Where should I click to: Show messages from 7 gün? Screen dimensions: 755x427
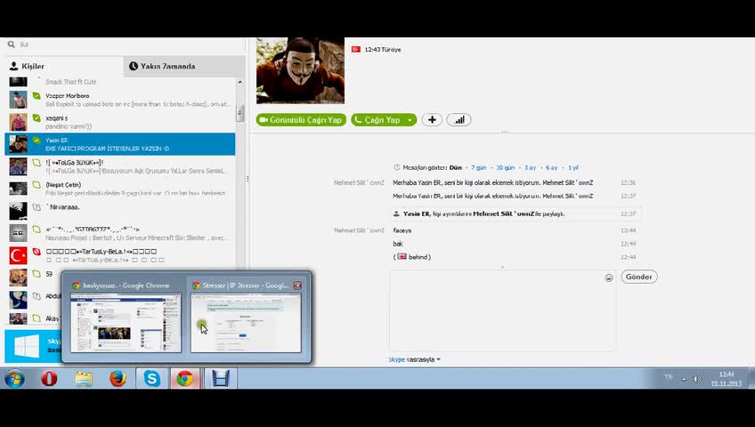tap(479, 168)
